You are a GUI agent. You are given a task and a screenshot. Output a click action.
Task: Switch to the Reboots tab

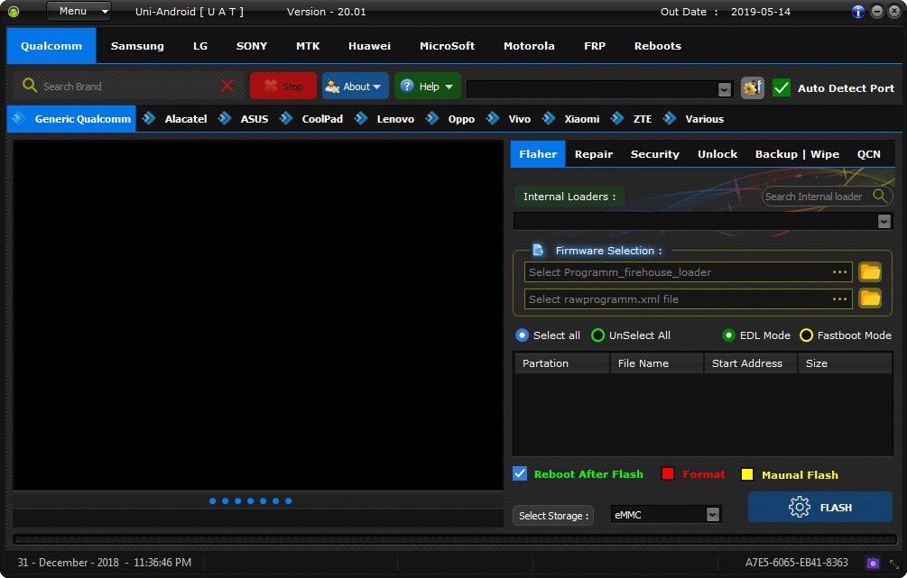[x=658, y=46]
